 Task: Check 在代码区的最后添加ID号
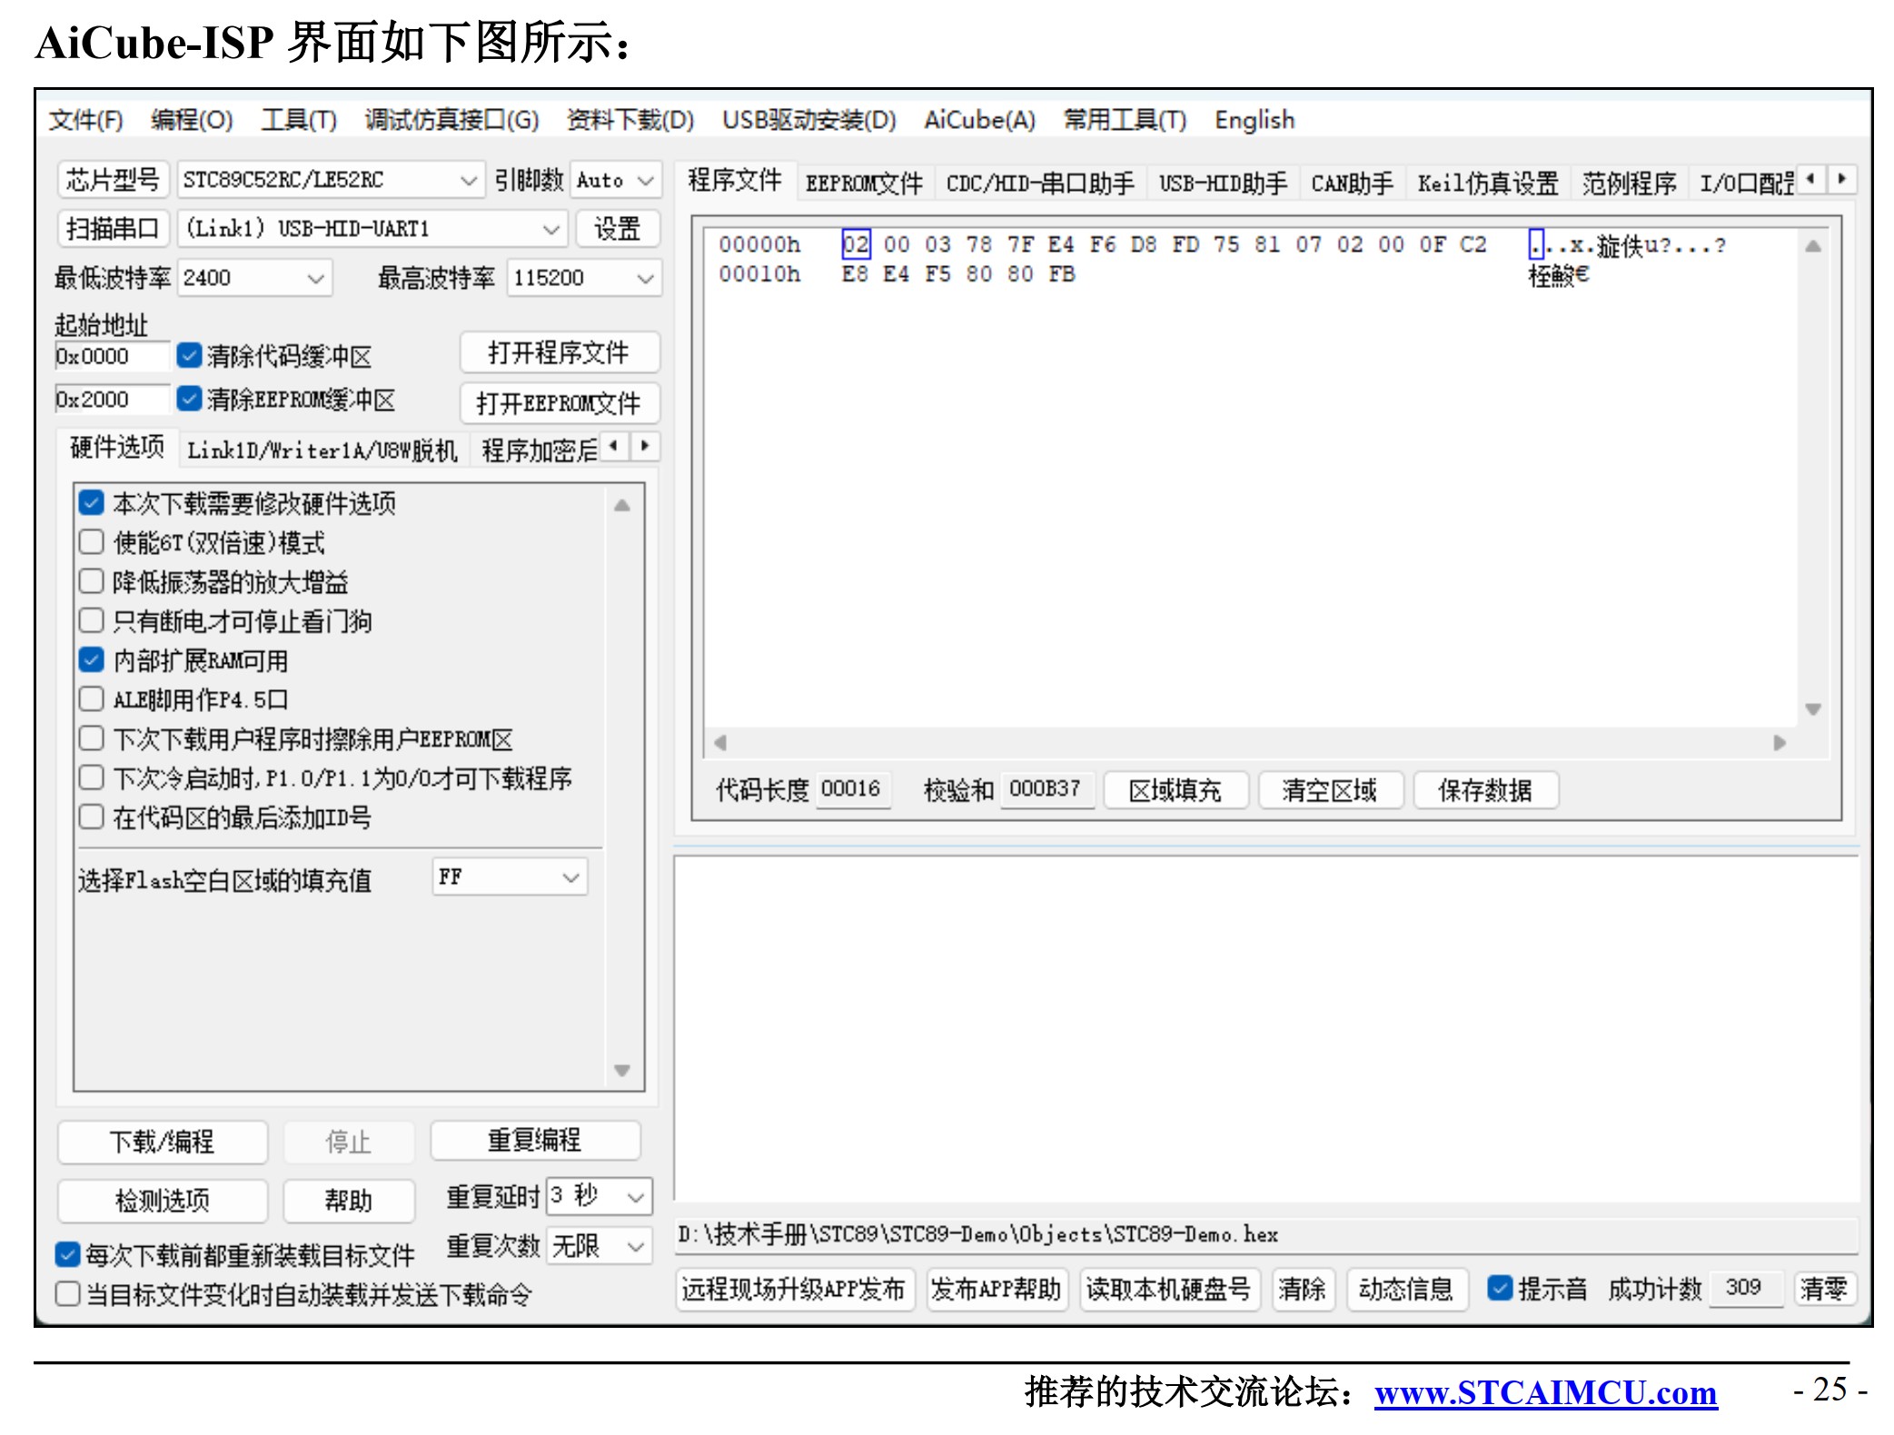[91, 817]
